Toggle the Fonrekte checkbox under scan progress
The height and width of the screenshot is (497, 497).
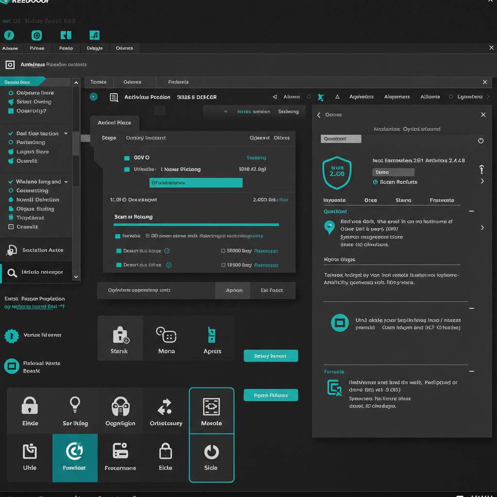118,236
